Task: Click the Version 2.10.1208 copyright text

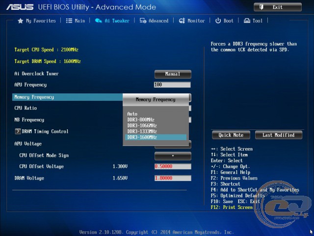Action: click(157, 232)
